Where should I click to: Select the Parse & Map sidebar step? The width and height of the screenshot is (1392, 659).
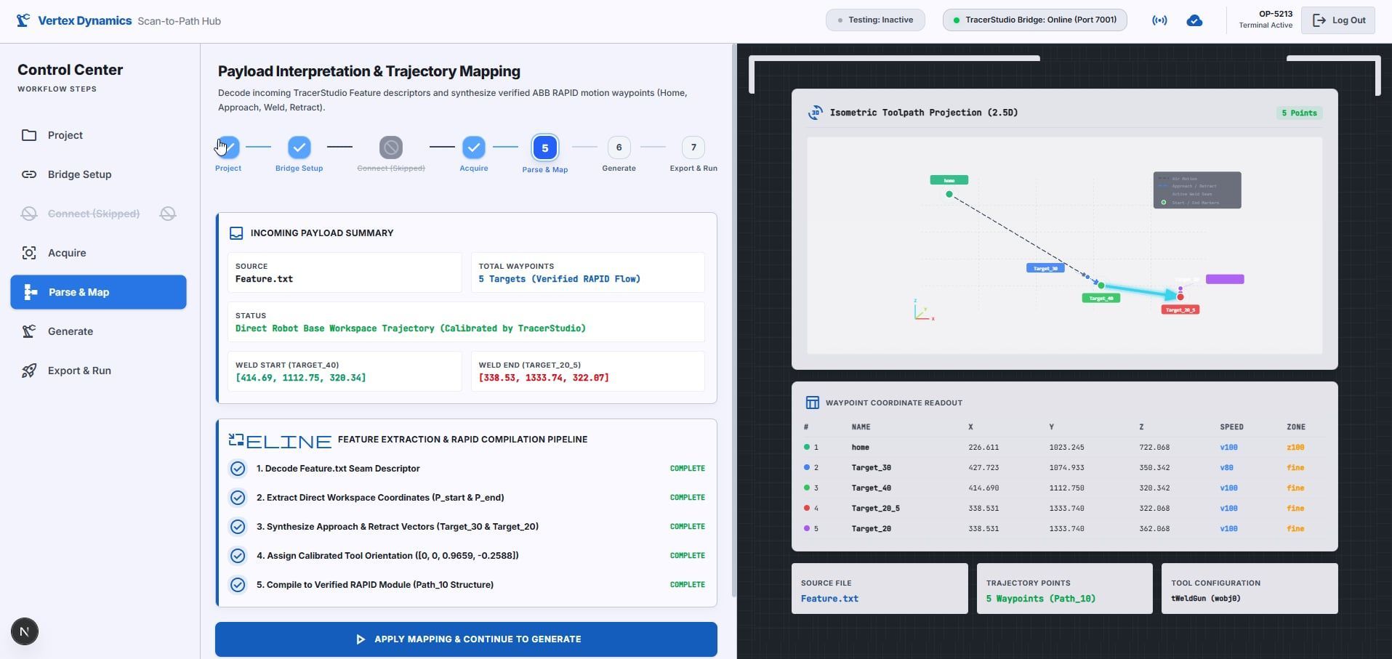[98, 292]
